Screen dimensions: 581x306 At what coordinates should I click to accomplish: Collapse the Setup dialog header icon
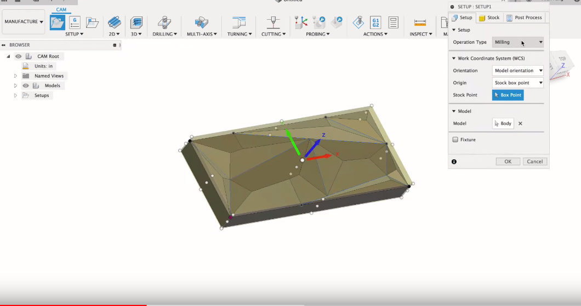452,7
